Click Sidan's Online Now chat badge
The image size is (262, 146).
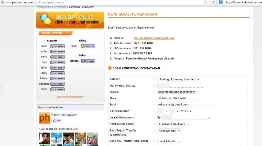tap(88, 46)
